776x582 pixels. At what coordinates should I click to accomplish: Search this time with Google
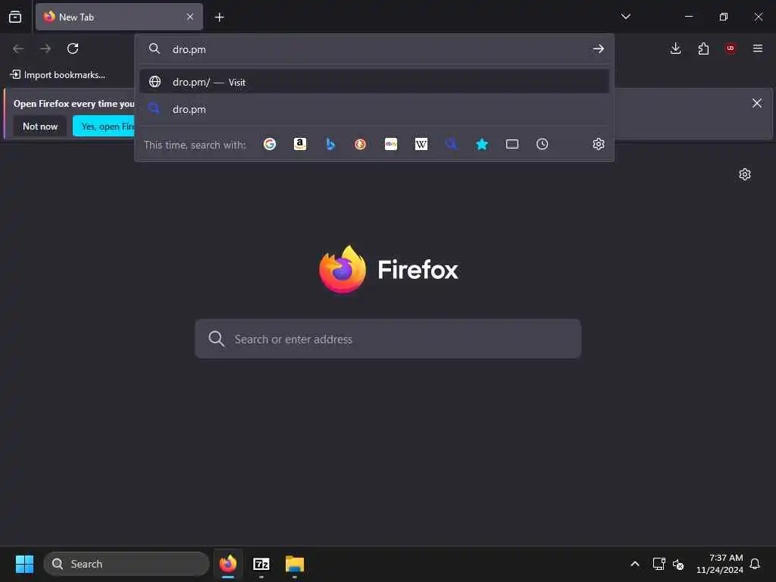click(270, 144)
